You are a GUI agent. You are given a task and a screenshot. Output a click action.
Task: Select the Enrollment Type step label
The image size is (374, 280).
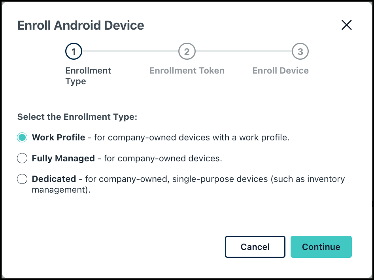[88, 76]
